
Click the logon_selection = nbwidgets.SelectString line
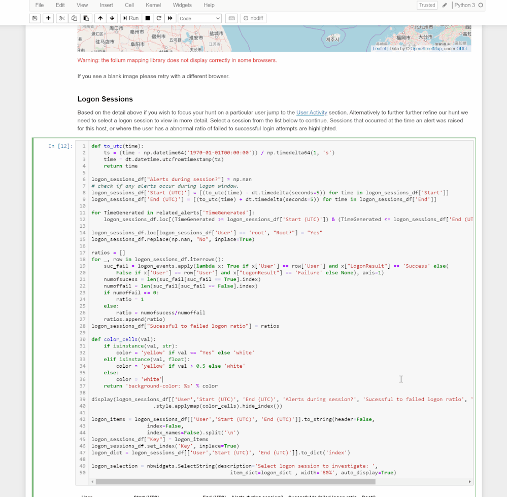click(234, 466)
